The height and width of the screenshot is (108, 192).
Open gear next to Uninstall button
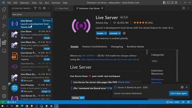click(x=124, y=33)
